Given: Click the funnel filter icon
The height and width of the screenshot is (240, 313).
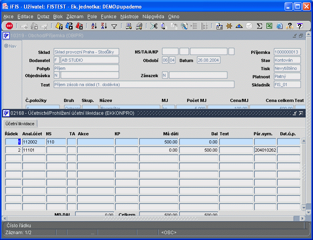Looking at the screenshot, I should [x=114, y=26].
